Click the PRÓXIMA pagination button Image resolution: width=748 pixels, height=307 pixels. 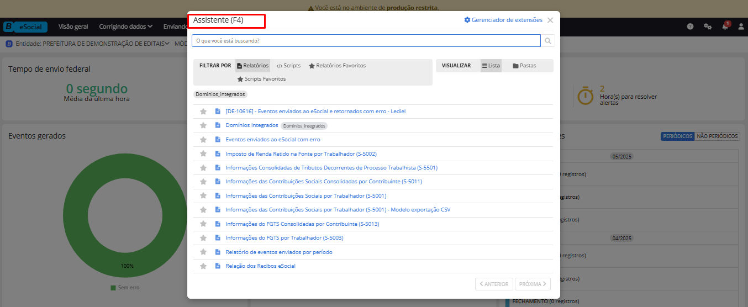pos(533,284)
